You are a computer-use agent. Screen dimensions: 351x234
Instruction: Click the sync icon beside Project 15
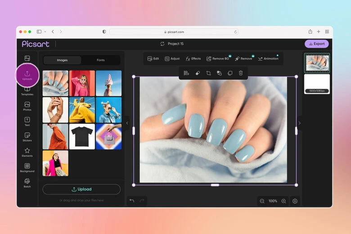162,44
